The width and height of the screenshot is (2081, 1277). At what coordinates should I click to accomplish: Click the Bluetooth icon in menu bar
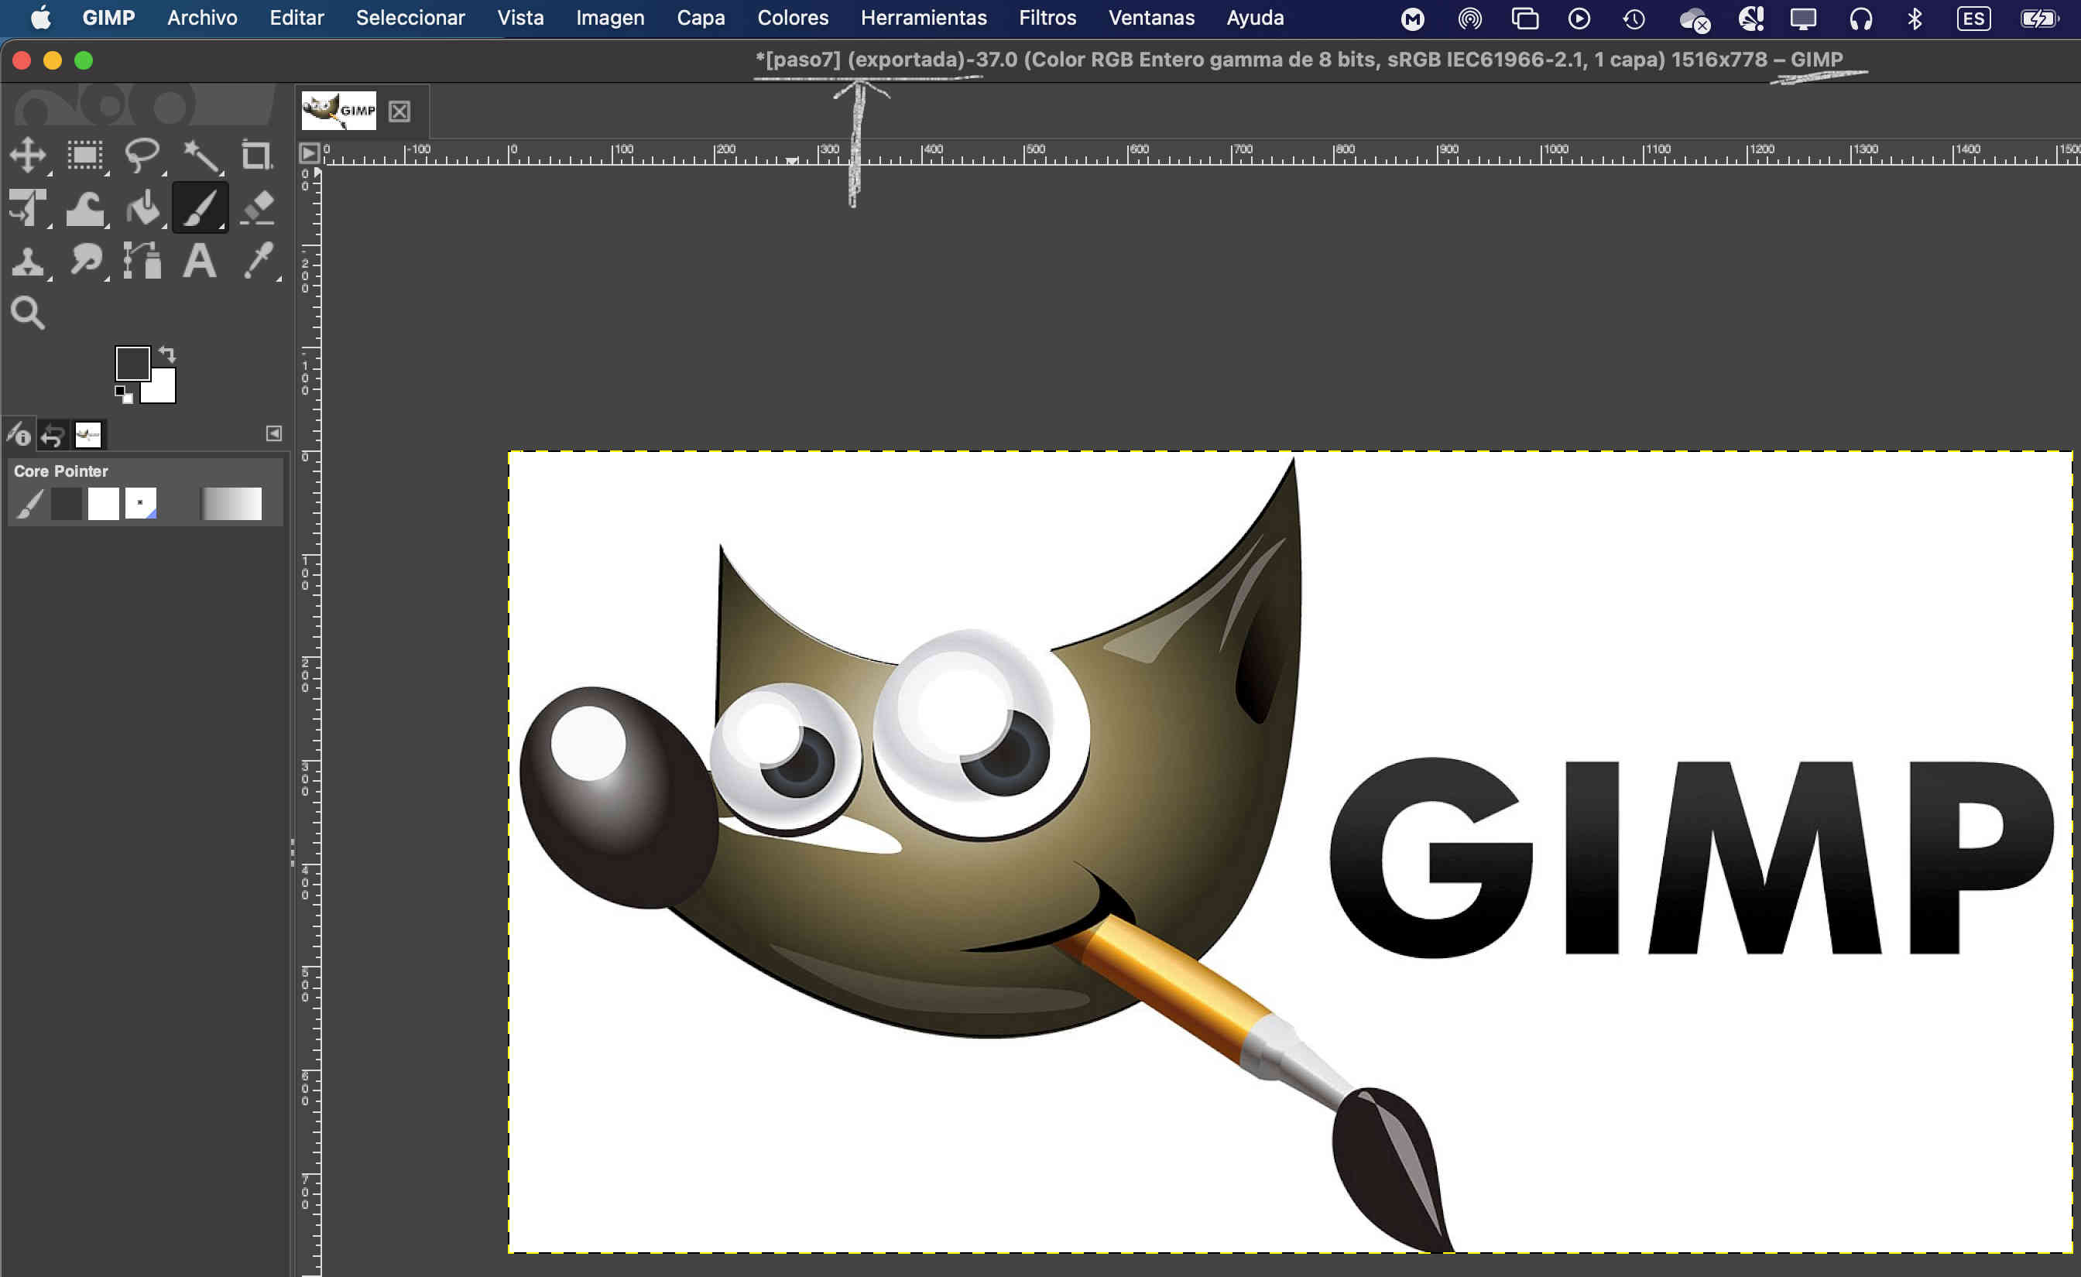tap(1915, 19)
